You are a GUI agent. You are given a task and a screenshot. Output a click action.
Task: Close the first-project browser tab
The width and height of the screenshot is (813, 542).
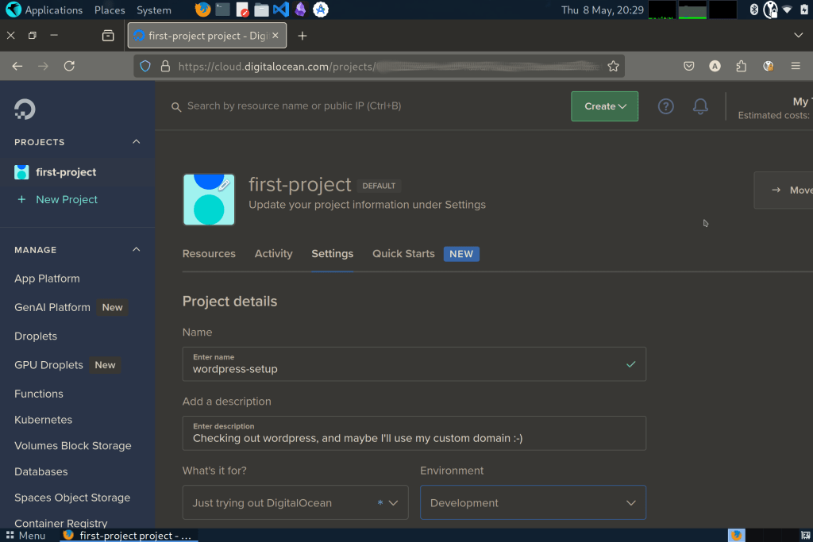tap(275, 35)
